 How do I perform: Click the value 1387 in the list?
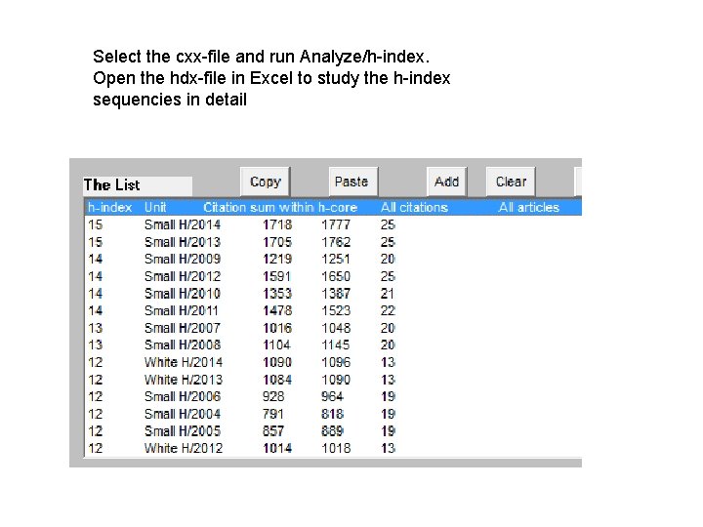336,294
